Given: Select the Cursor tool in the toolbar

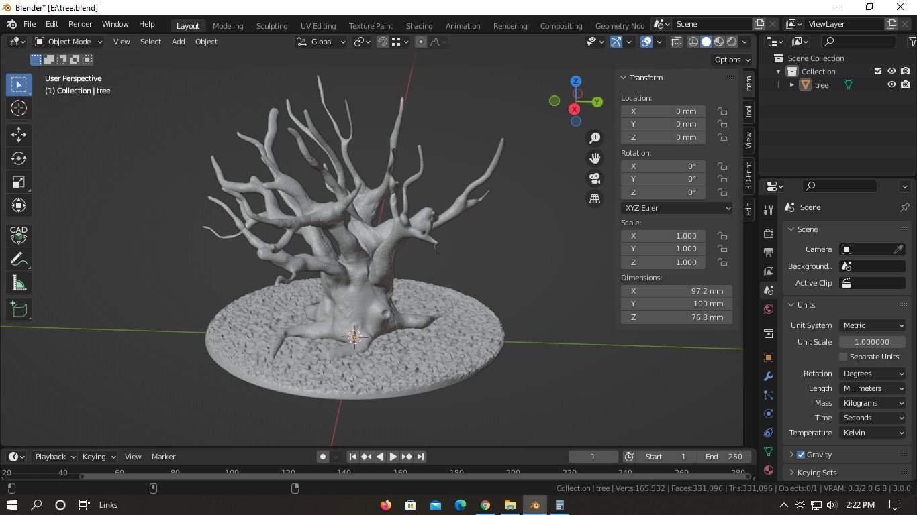Looking at the screenshot, I should pos(19,108).
